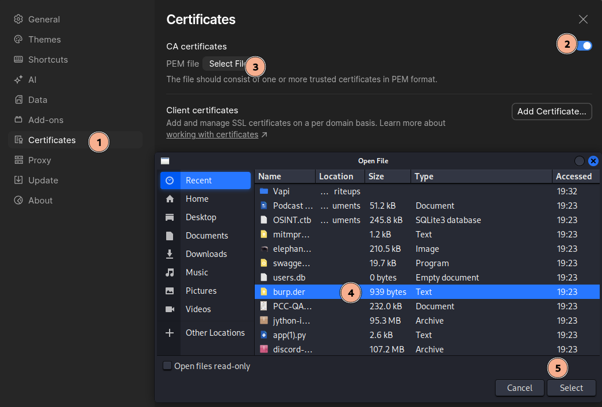602x407 pixels.
Task: Open the General settings section
Action: tap(75, 19)
